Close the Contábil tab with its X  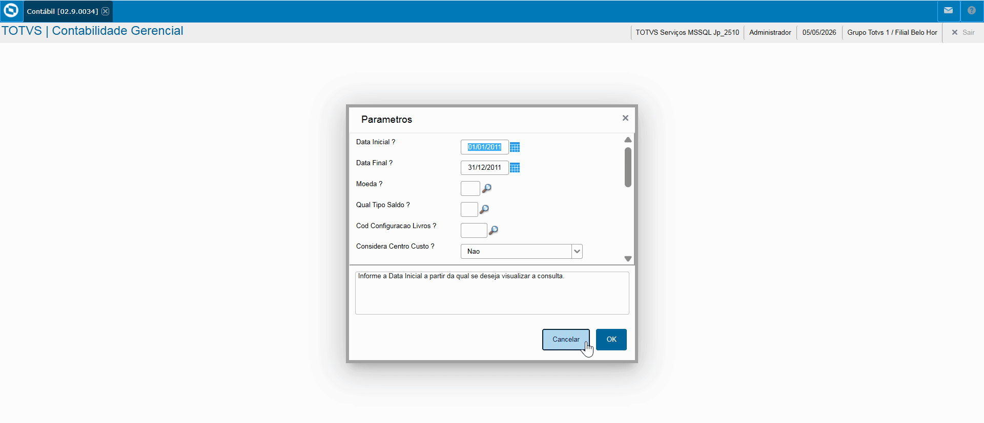105,11
